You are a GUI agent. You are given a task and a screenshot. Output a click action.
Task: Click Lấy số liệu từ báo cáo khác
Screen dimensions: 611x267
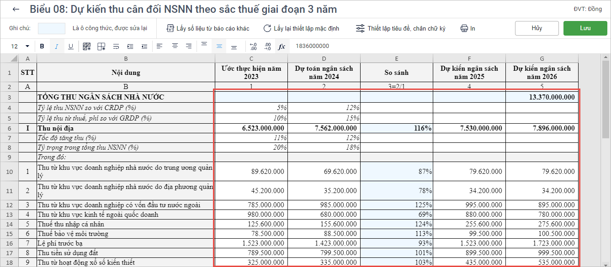[x=208, y=28]
